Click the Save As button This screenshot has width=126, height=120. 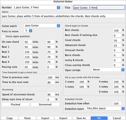tap(81, 118)
